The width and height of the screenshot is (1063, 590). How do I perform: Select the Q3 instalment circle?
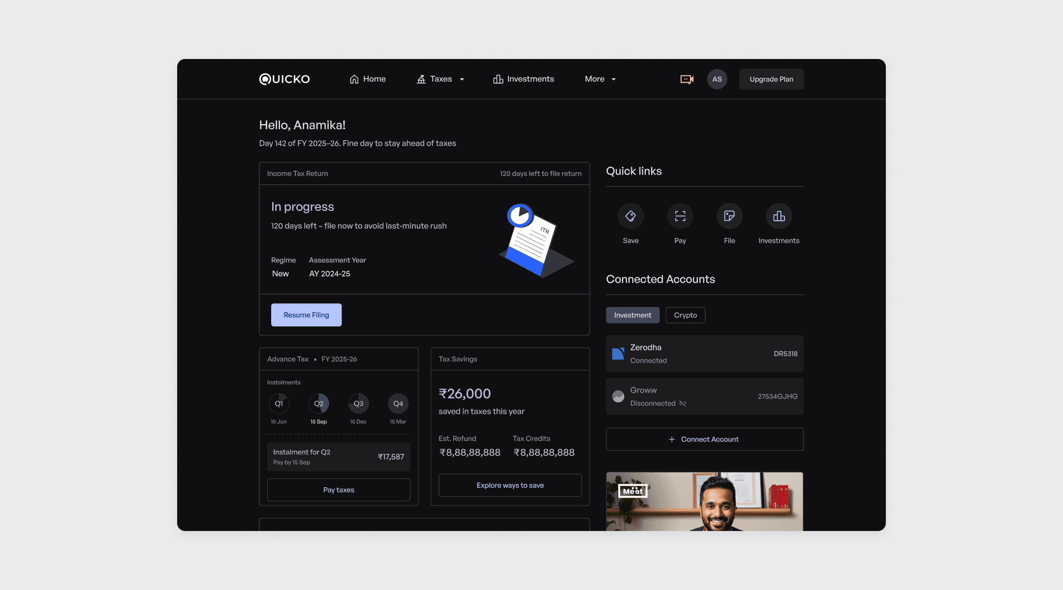click(x=358, y=404)
